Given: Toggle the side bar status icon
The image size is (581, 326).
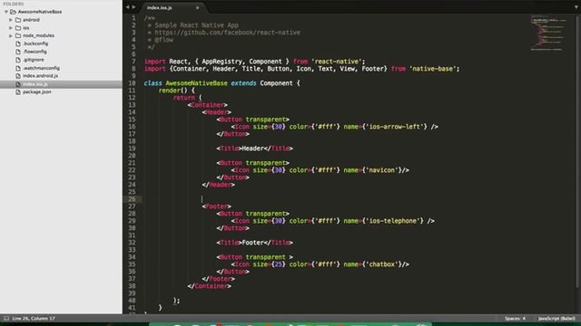Looking at the screenshot, I should [x=6, y=318].
